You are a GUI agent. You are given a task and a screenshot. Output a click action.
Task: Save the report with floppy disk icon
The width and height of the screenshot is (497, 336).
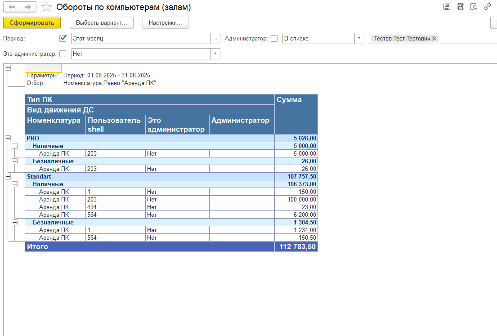447,7
